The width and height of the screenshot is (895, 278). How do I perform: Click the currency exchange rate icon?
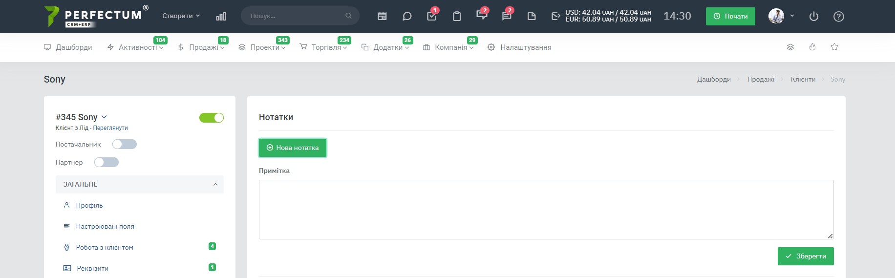[x=555, y=16]
